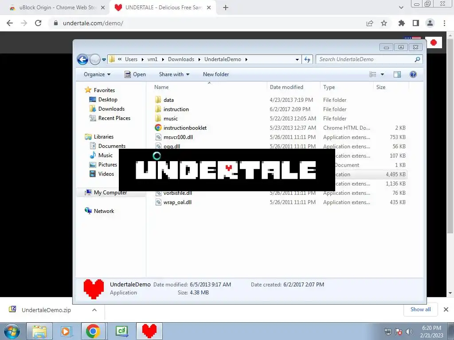
Task: Select the music folder icon
Action: pyautogui.click(x=158, y=119)
